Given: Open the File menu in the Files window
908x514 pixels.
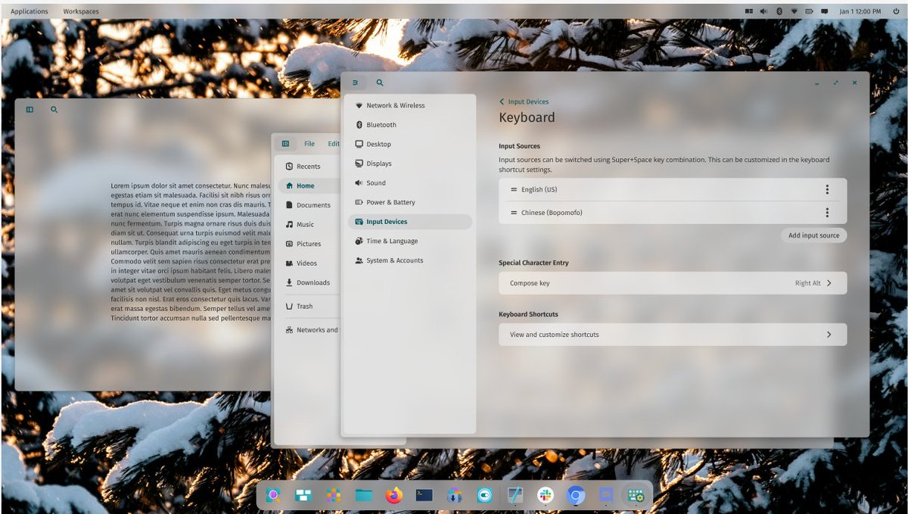Looking at the screenshot, I should pos(309,143).
